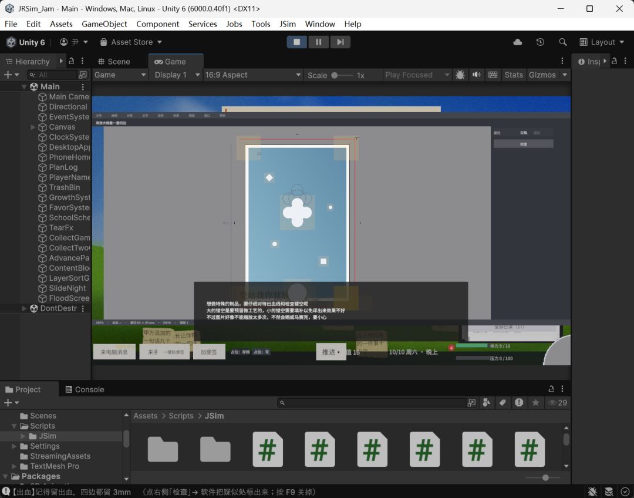Viewport: 634px width, 498px height.
Task: Open the Project search-window icon
Action: (x=471, y=402)
